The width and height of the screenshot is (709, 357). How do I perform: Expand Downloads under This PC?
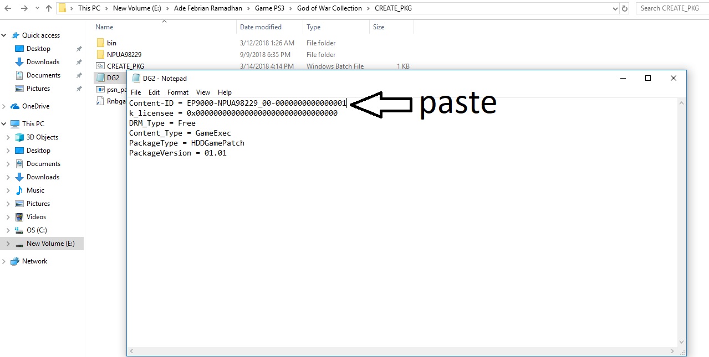8,177
